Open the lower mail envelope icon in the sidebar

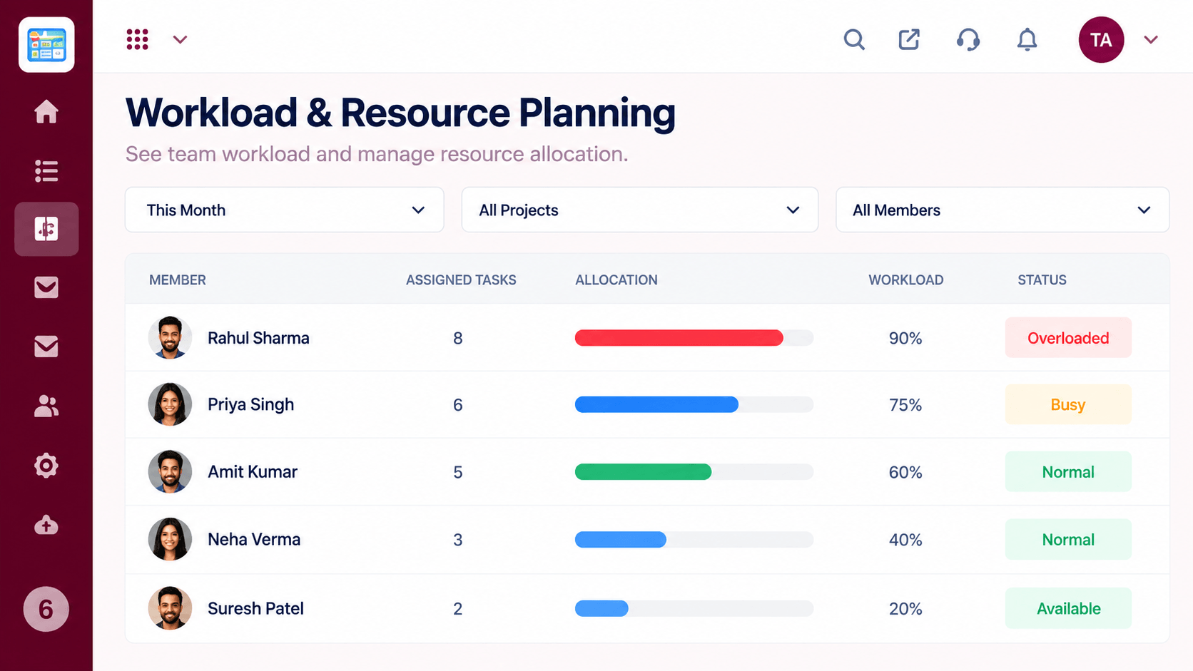46,347
